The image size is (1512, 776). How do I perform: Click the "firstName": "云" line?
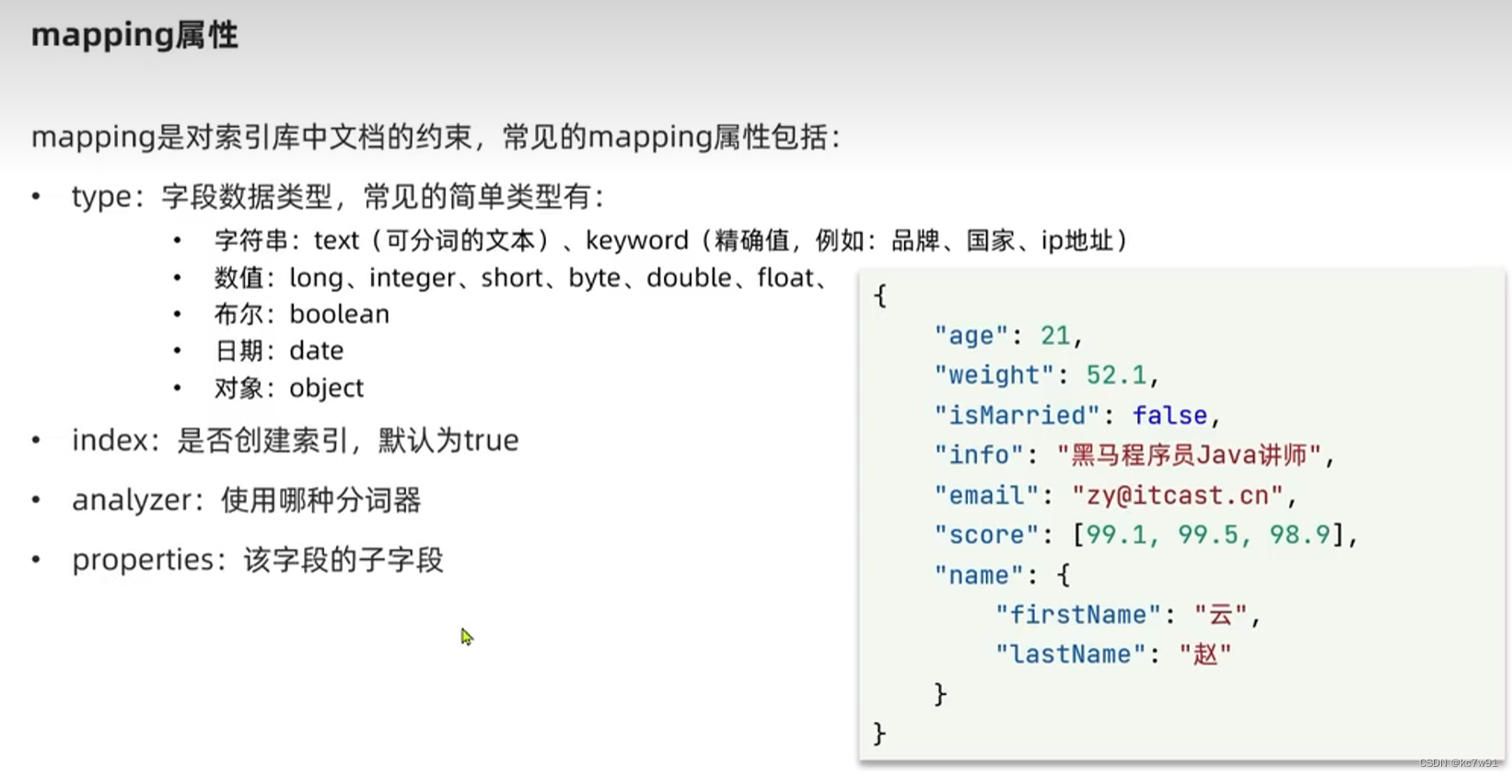click(1128, 615)
